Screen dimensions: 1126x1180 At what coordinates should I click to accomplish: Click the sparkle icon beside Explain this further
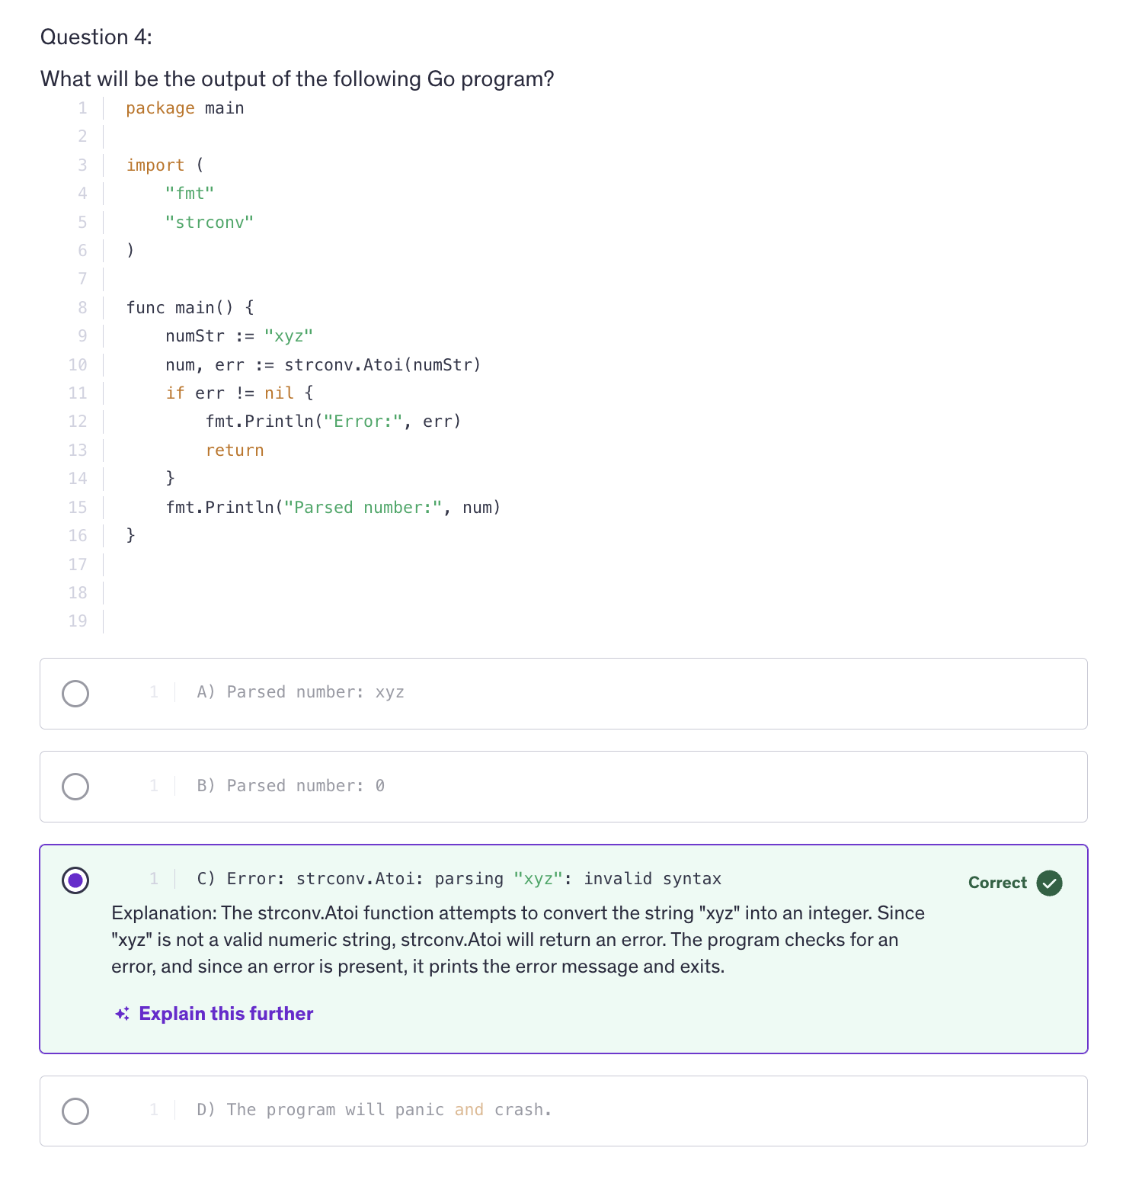click(122, 1014)
